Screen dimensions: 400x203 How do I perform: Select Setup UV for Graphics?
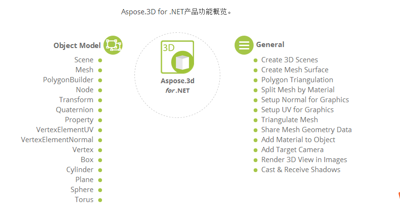pos(297,110)
